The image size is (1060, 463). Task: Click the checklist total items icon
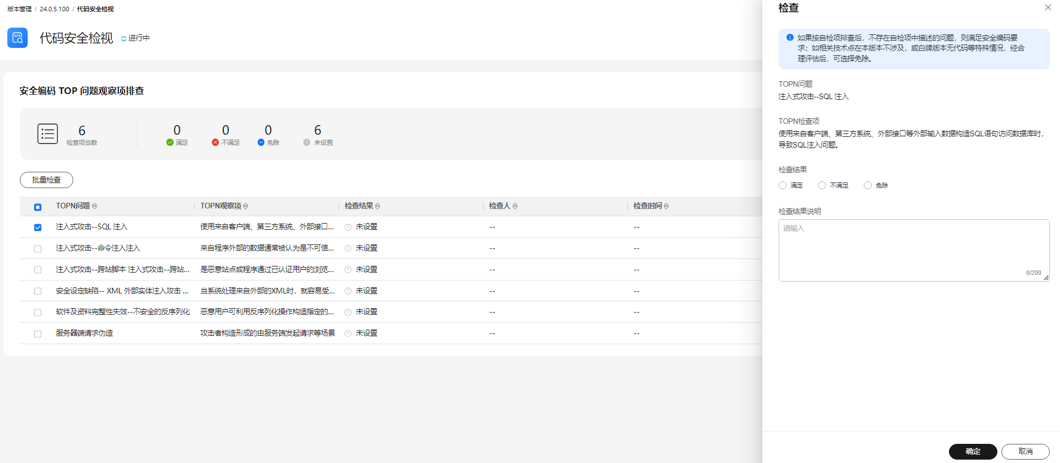(48, 133)
